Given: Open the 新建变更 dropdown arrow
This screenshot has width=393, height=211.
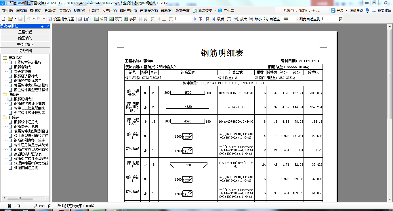Looking at the screenshot, I should point(215,11).
